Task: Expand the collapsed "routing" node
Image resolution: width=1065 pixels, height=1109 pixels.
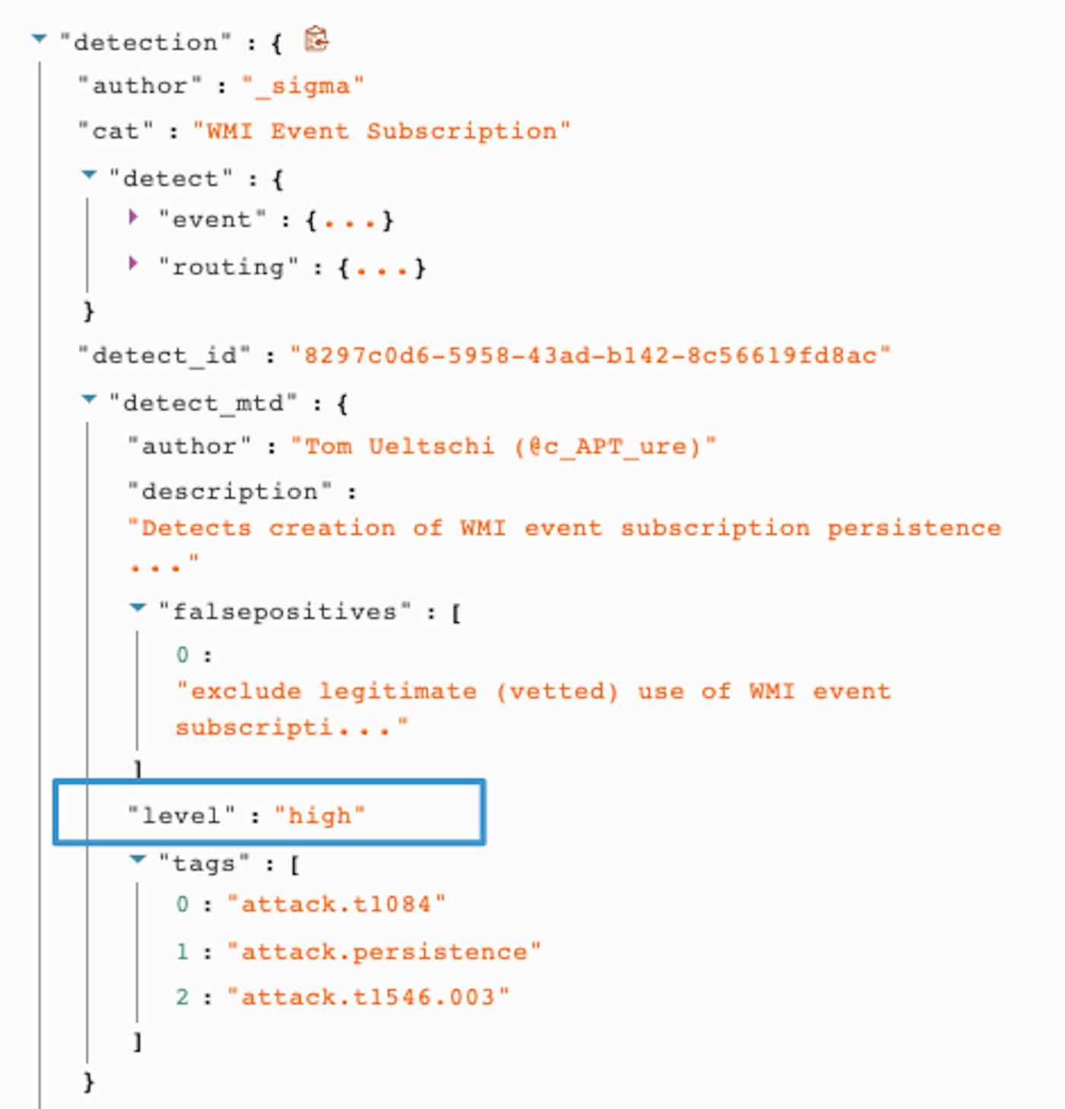Action: pyautogui.click(x=134, y=264)
